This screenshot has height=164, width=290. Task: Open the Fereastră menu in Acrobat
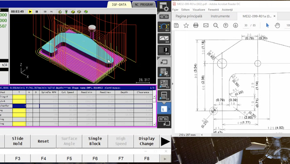coord(213,9)
